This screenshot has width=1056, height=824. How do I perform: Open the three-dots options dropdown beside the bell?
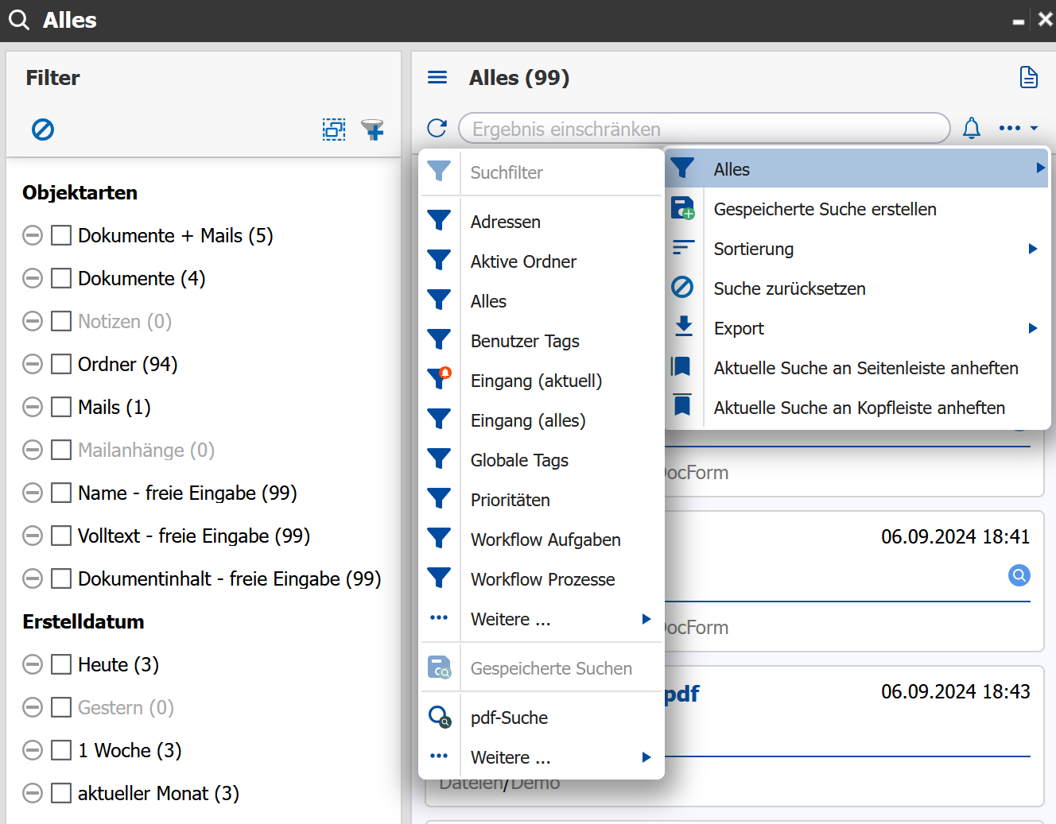click(x=1019, y=128)
